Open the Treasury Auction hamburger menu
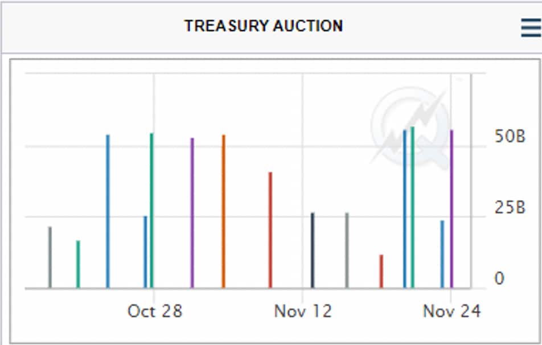542x345 pixels. pos(531,27)
